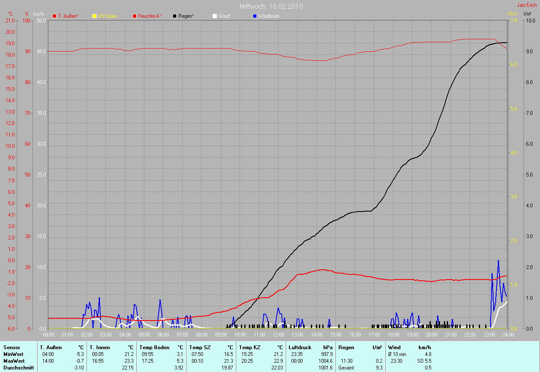Viewport: 540px width, 372px height.
Task: Click the Temp SZ average value 19.87
Action: (227, 368)
